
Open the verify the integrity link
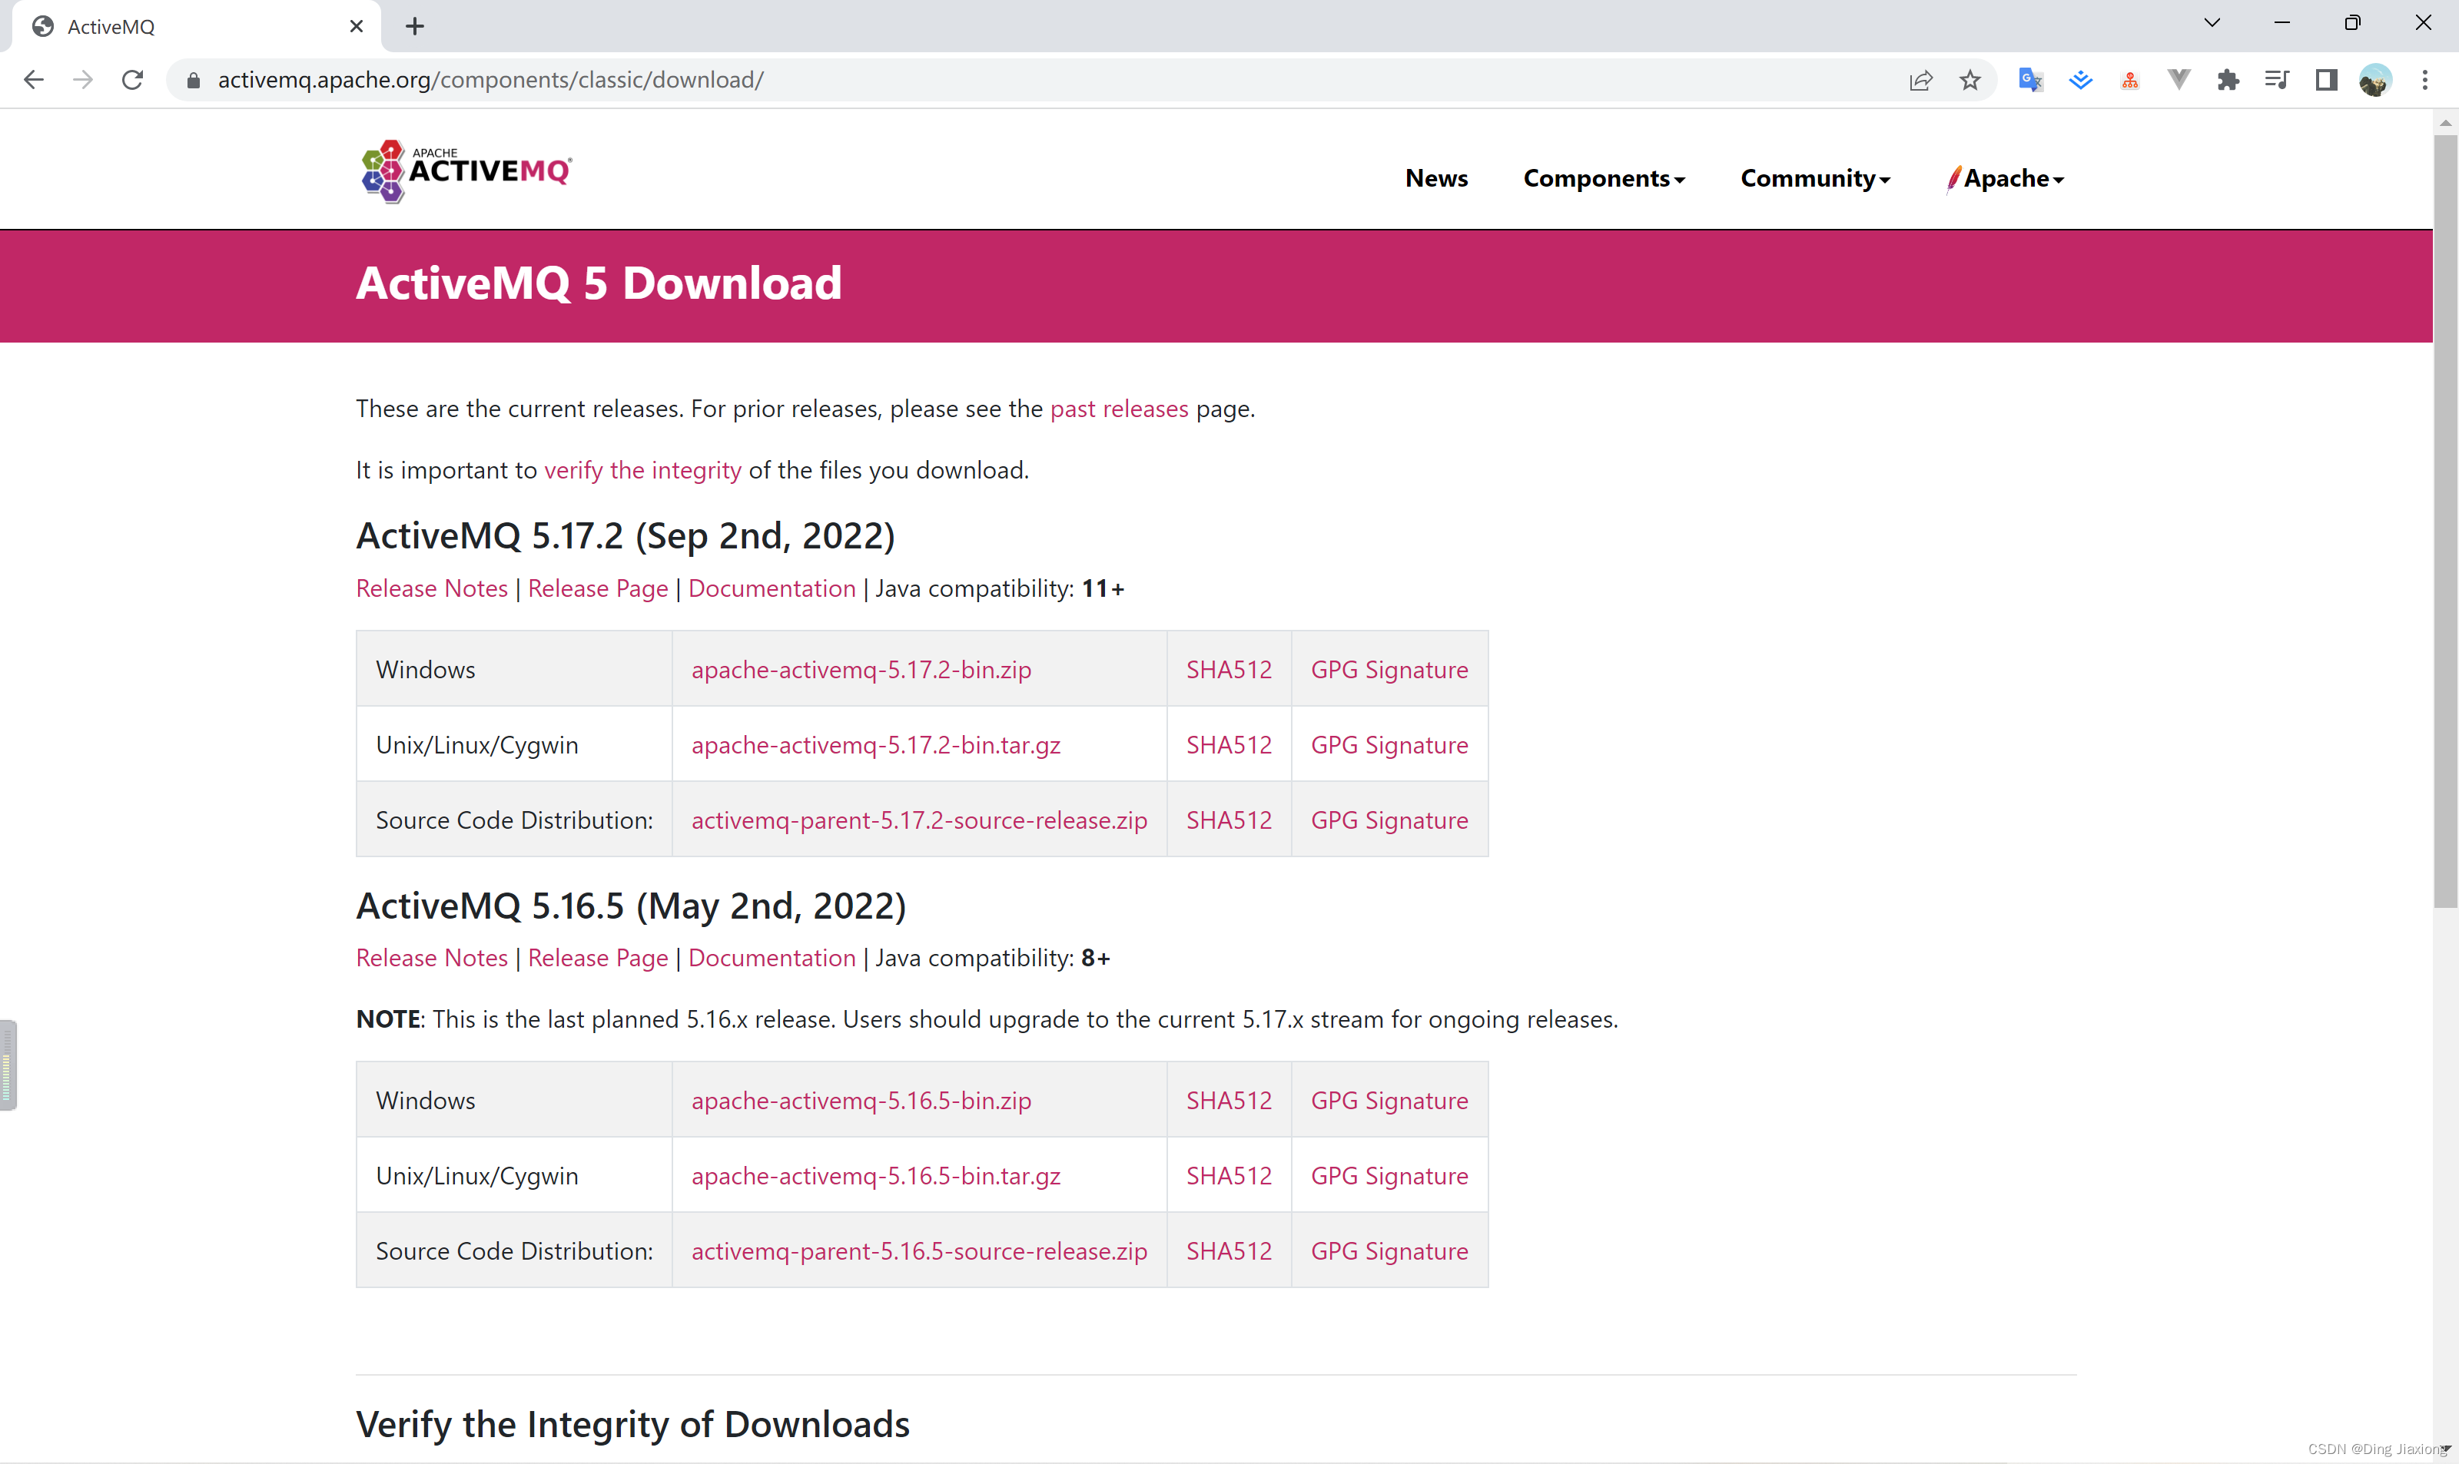point(642,469)
